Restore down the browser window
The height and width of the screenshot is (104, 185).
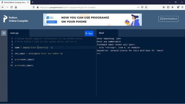click(x=175, y=2)
